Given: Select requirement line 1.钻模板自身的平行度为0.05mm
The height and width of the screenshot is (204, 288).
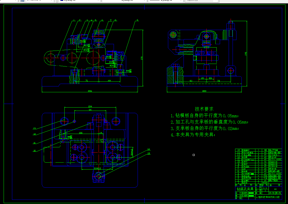Looking at the screenshot, I should click(205, 115).
